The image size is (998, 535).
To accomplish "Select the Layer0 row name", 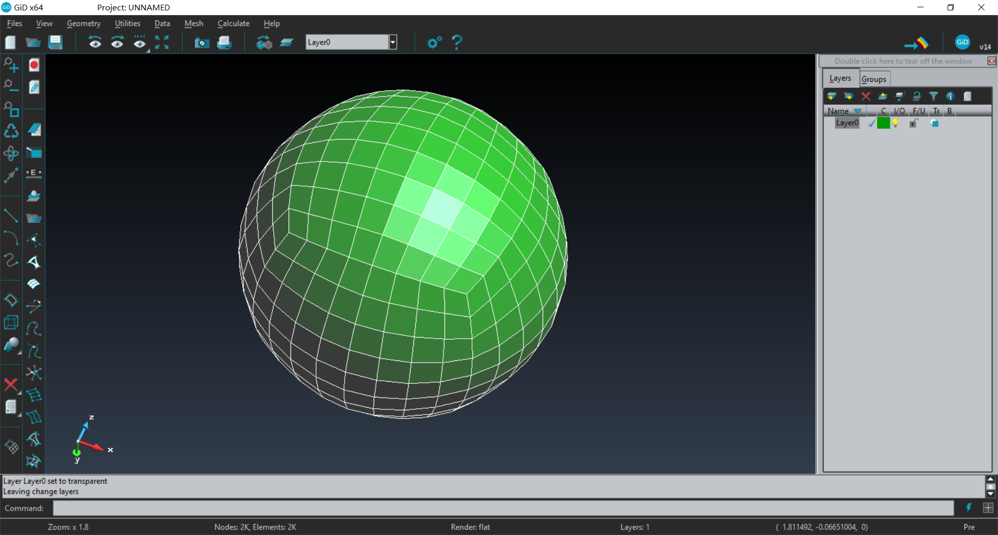I will tap(847, 123).
